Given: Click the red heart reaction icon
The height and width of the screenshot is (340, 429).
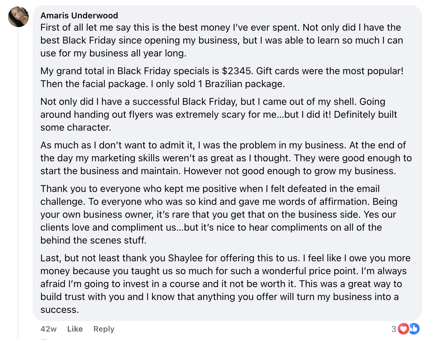Looking at the screenshot, I should click(x=403, y=329).
